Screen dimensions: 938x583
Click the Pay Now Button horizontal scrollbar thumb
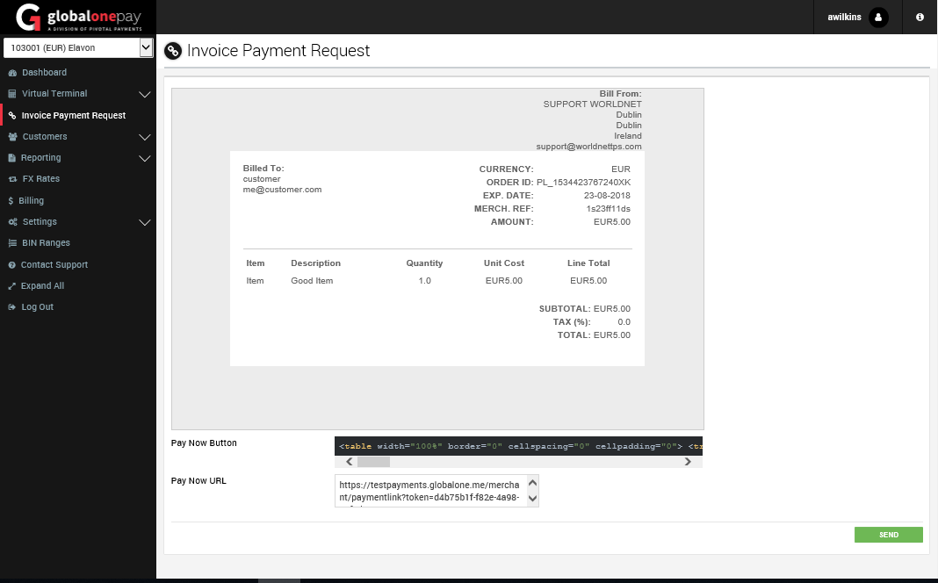click(373, 462)
